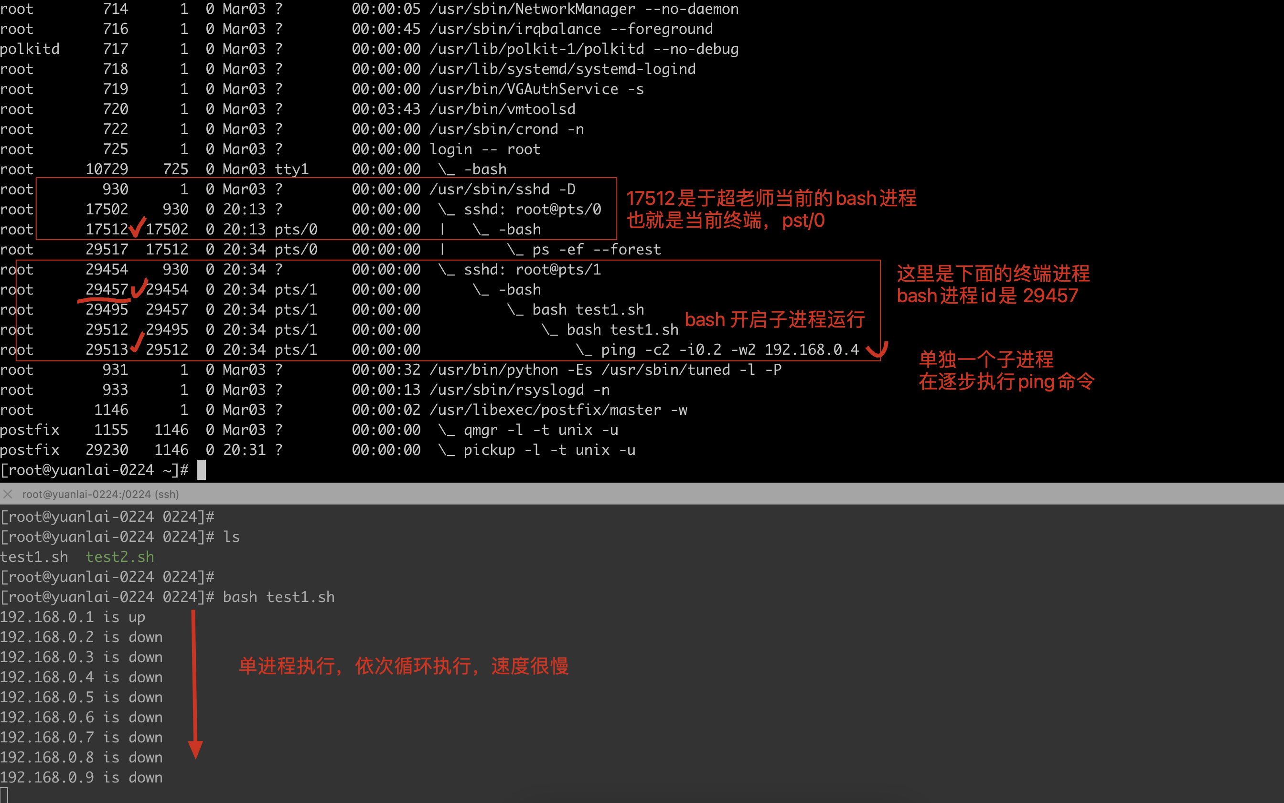
Task: Click the red checkmark next to PID 17512
Action: [136, 227]
